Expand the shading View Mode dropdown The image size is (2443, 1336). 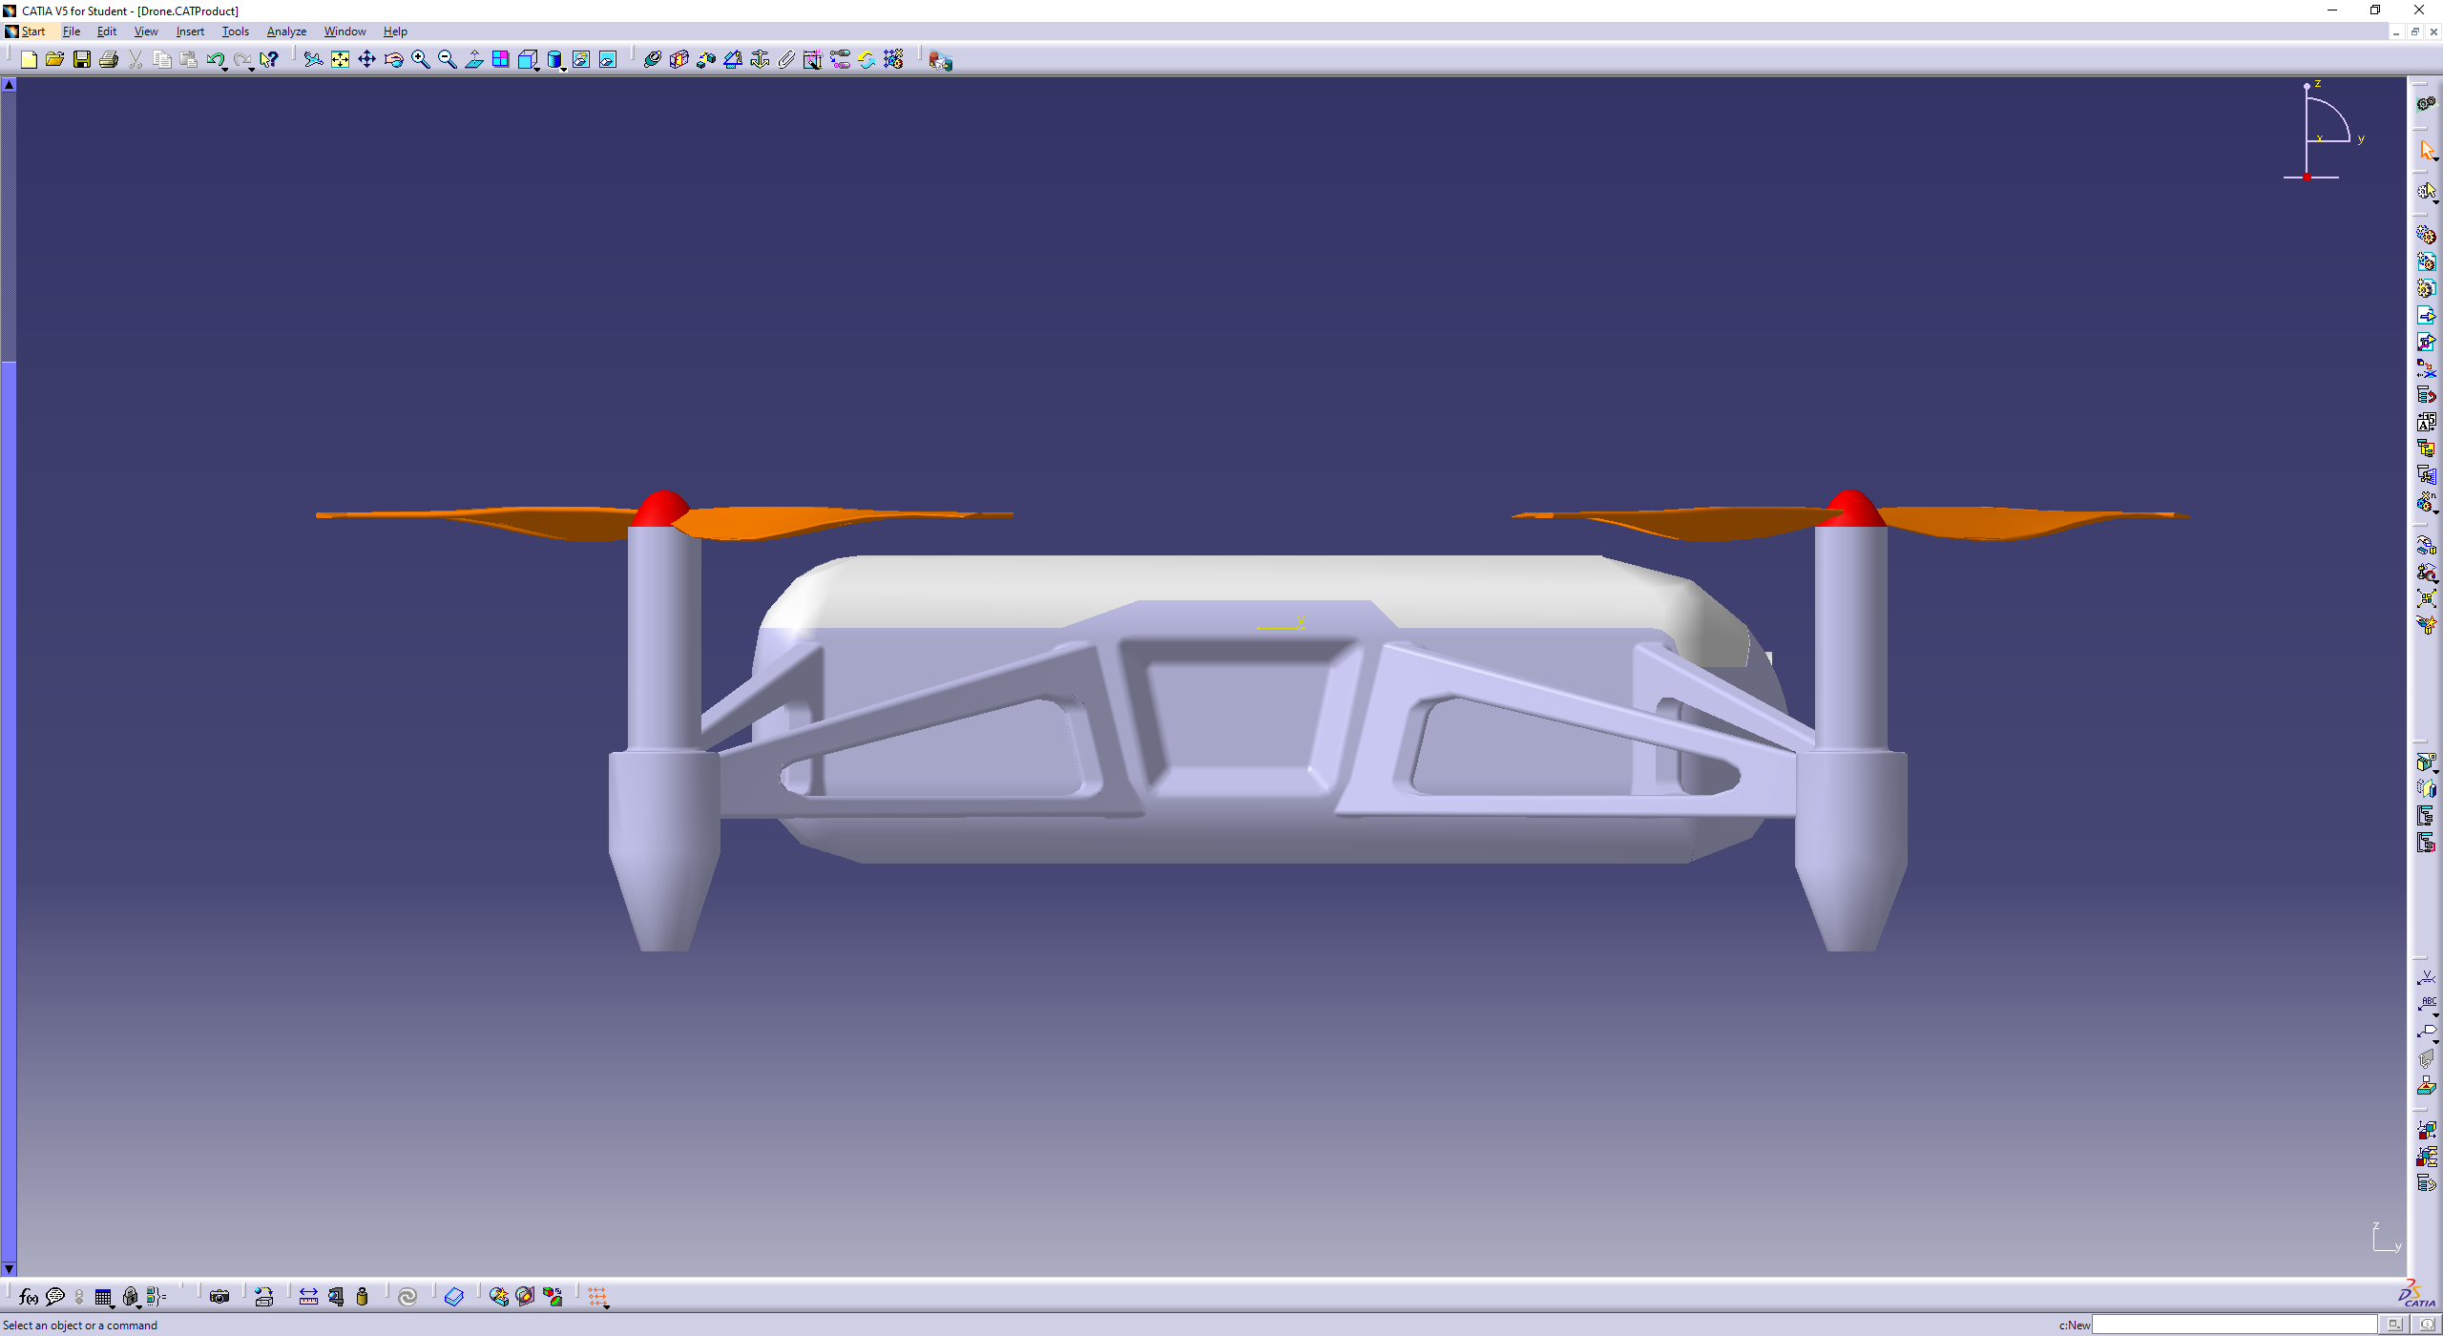tap(564, 69)
